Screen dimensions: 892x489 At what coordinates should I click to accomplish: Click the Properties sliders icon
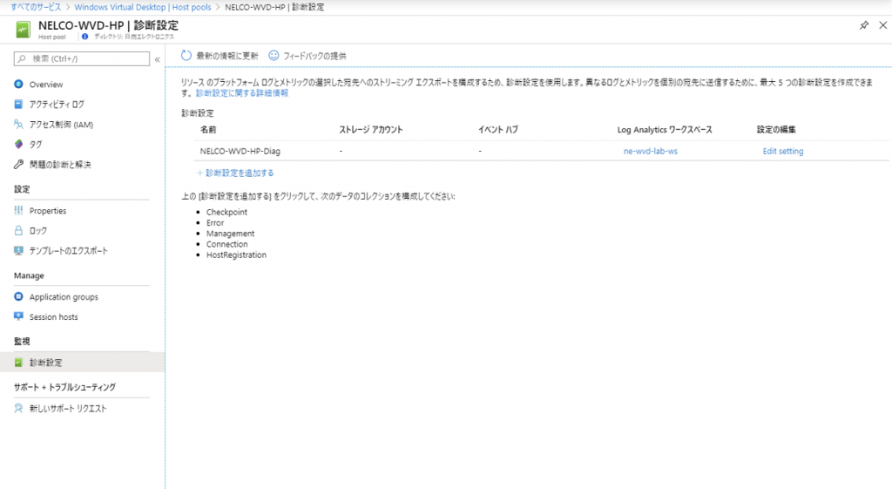pyautogui.click(x=19, y=210)
